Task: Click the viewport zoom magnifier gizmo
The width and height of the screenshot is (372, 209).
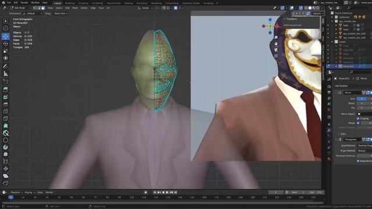Action: [276, 37]
